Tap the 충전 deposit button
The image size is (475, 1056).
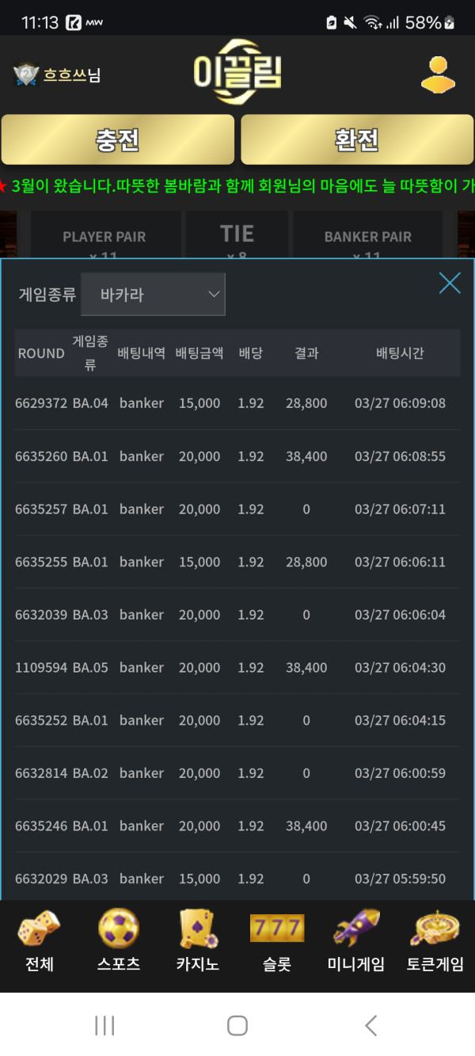(118, 139)
